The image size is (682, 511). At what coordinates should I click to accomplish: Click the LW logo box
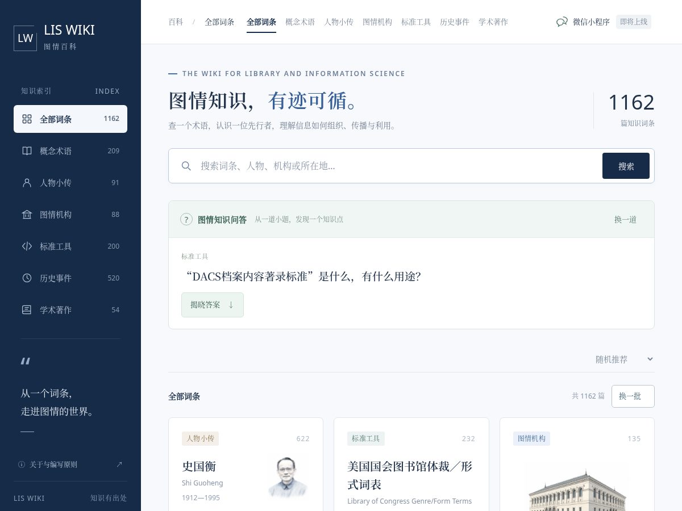25,38
